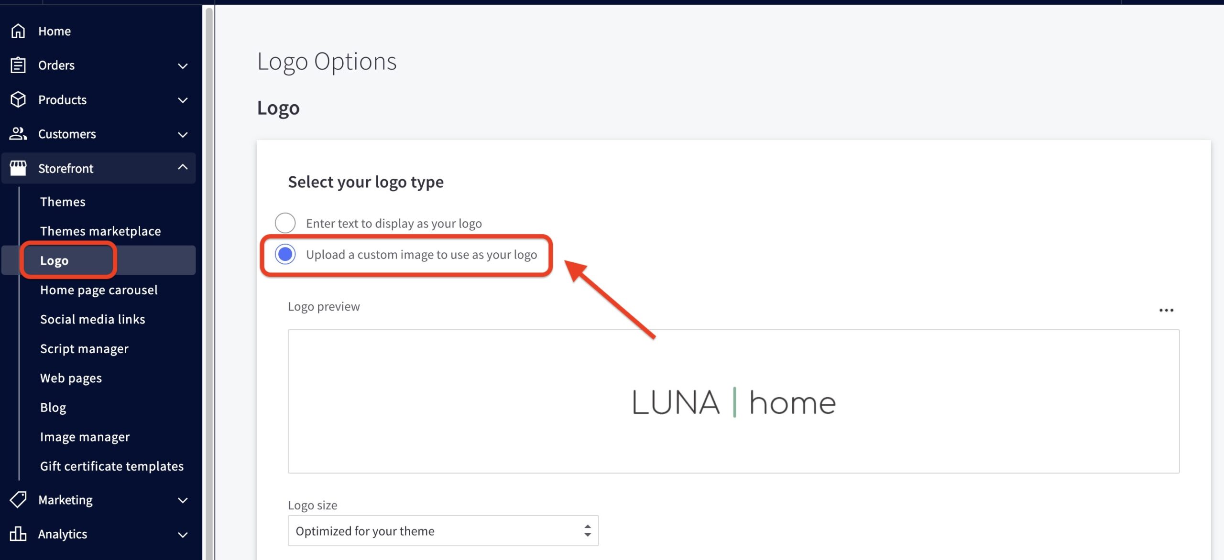Image resolution: width=1224 pixels, height=560 pixels.
Task: Open the Logo size dropdown
Action: tap(442, 530)
